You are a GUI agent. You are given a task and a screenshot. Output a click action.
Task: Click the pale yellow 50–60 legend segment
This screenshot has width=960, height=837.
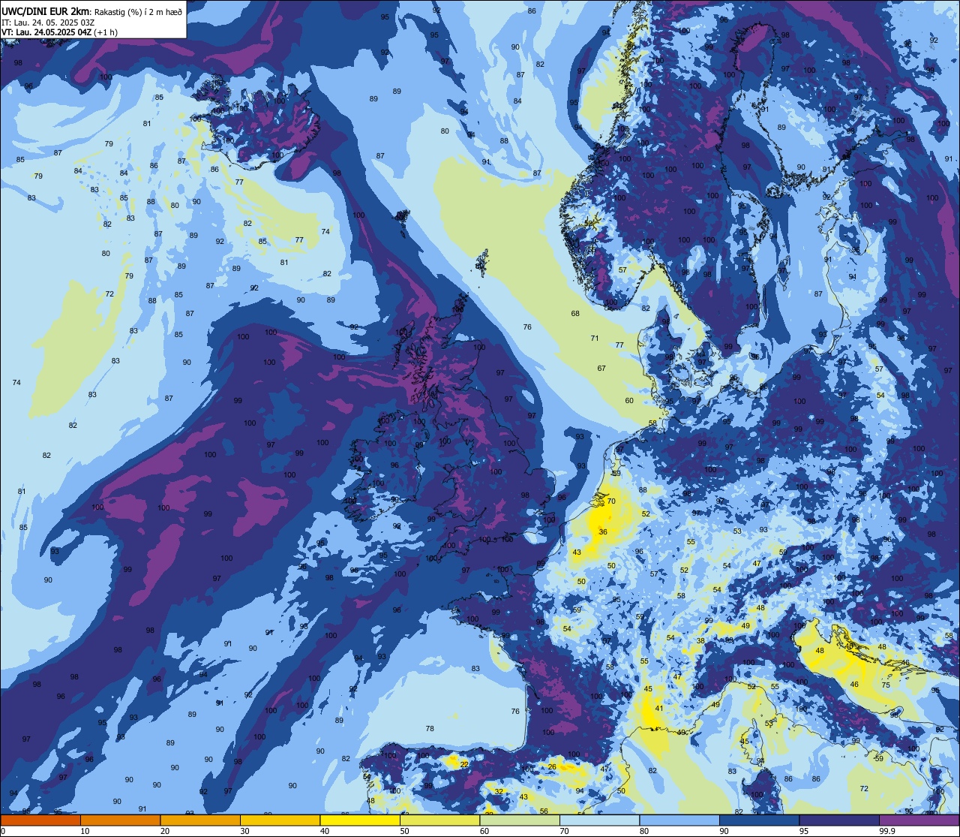(x=439, y=820)
